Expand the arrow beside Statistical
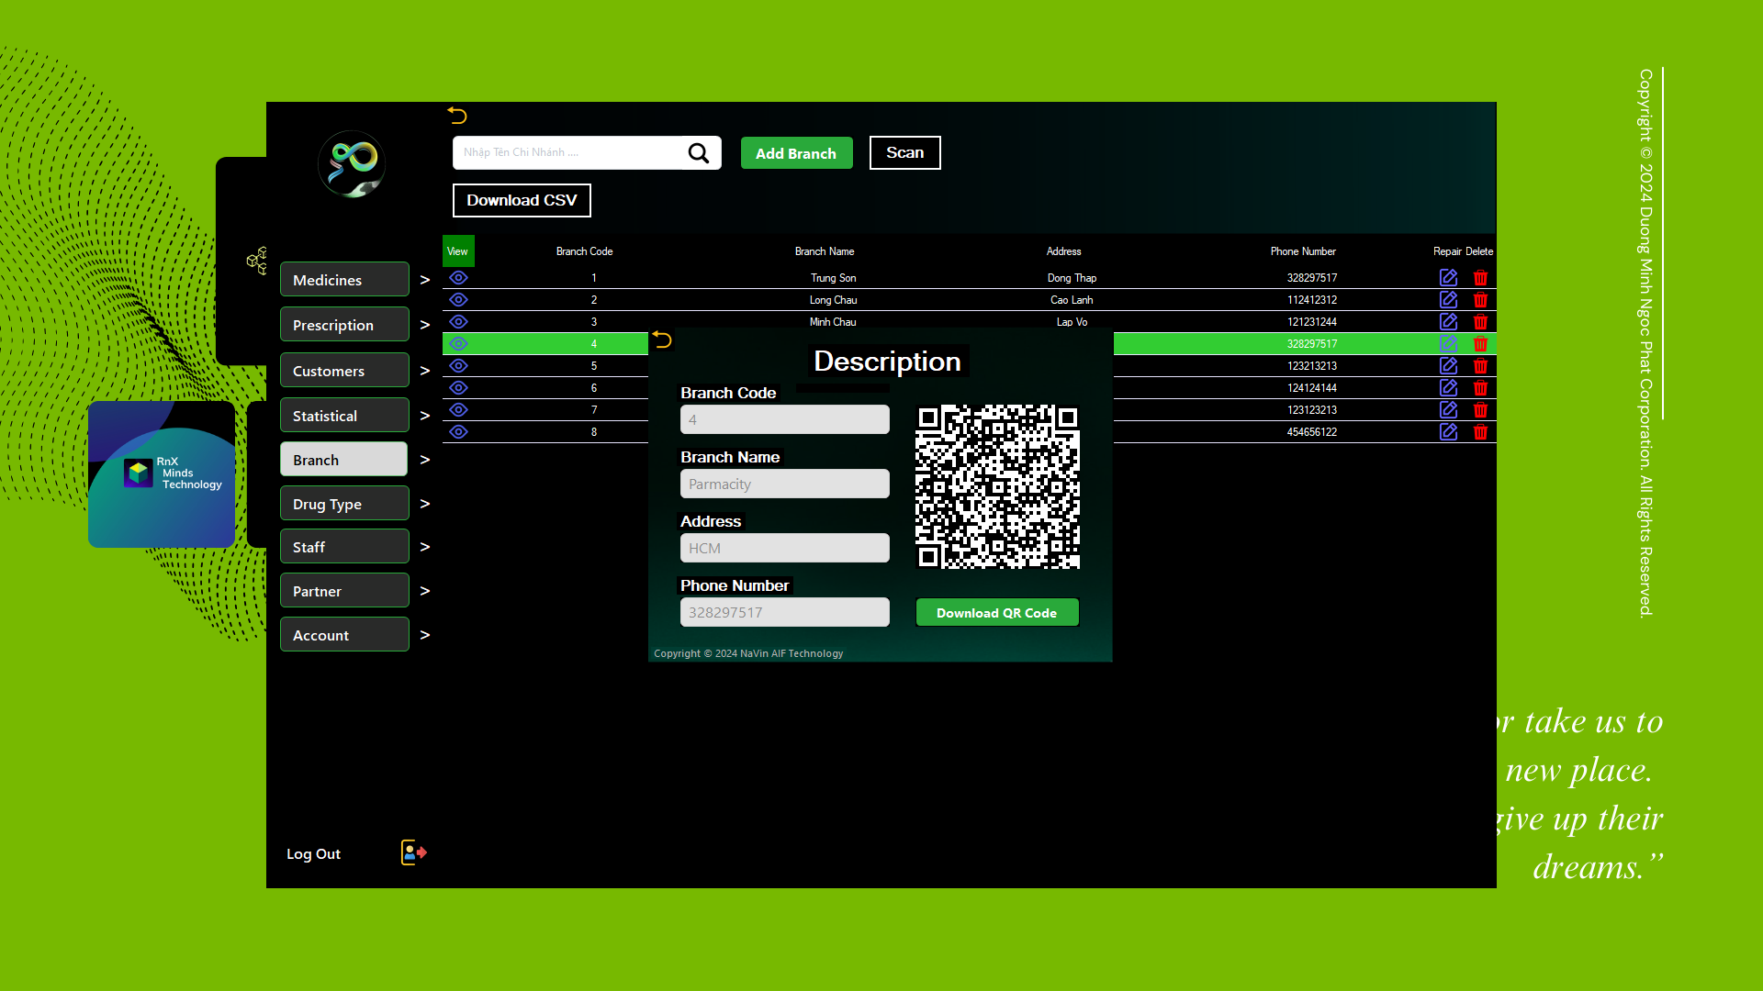The height and width of the screenshot is (991, 1763). pos(424,416)
